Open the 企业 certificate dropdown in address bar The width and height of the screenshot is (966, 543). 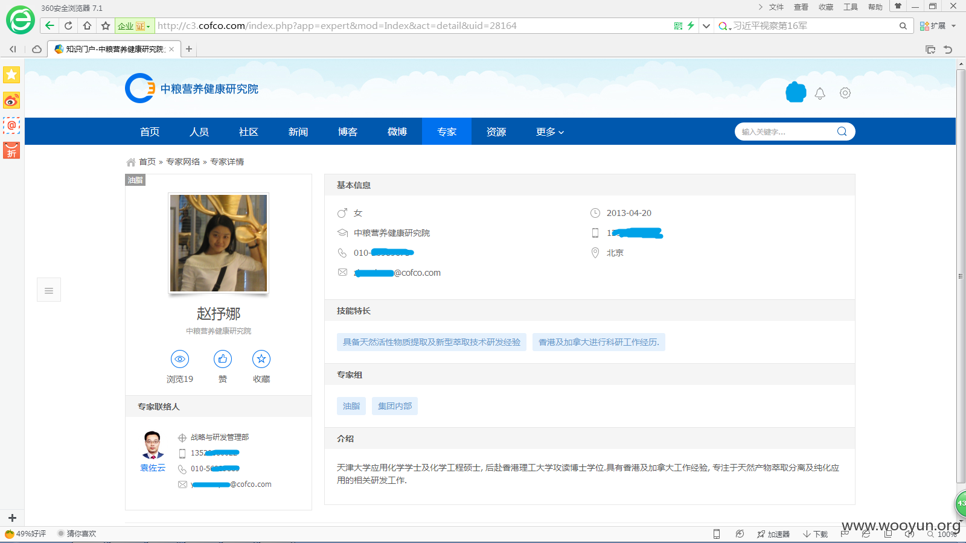tap(133, 26)
